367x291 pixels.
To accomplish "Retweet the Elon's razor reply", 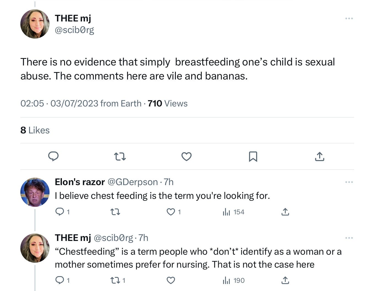I will click(115, 212).
